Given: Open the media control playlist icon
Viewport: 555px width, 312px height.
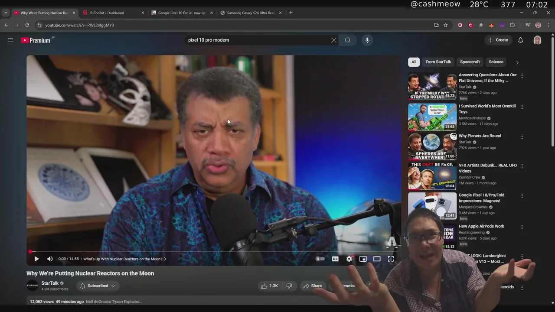Looking at the screenshot, I should (x=528, y=25).
